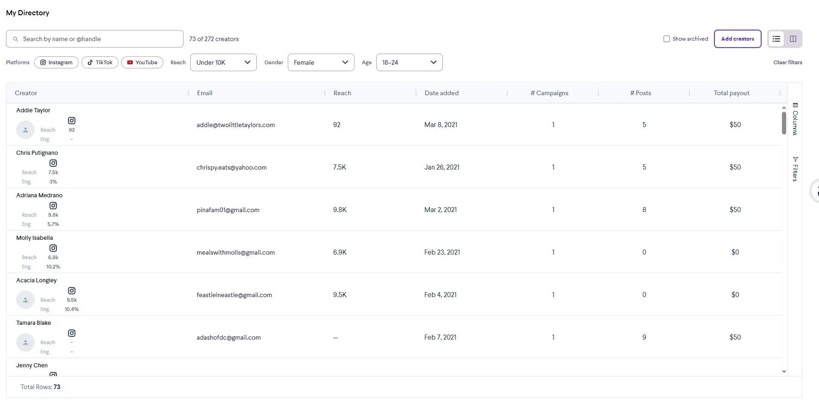Click Instagram icon in Tamara Blake row
The width and height of the screenshot is (819, 402).
coord(72,333)
